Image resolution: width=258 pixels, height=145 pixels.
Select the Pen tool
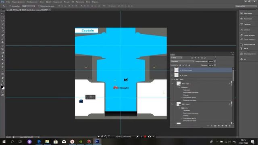(2, 64)
